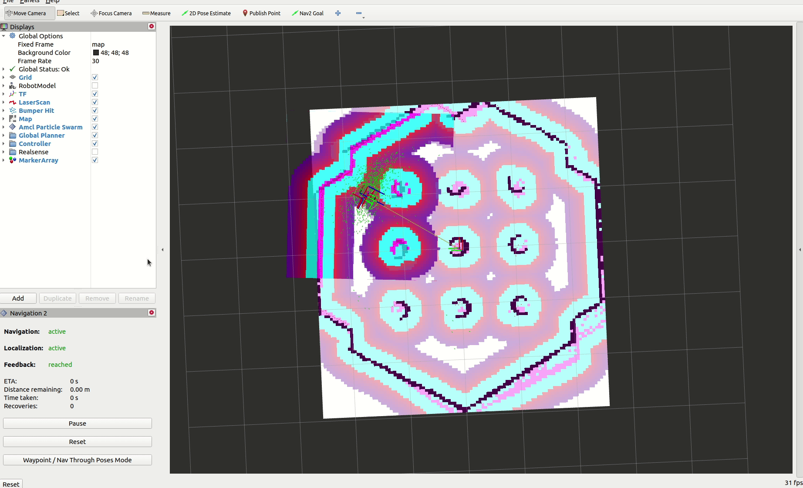Screen dimensions: 803x488
Task: Collapse left panel using side arrow handle
Action: (x=162, y=250)
